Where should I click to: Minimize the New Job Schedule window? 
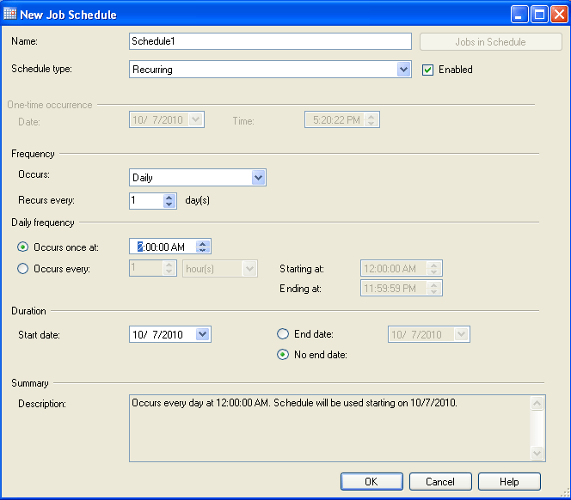(x=519, y=15)
